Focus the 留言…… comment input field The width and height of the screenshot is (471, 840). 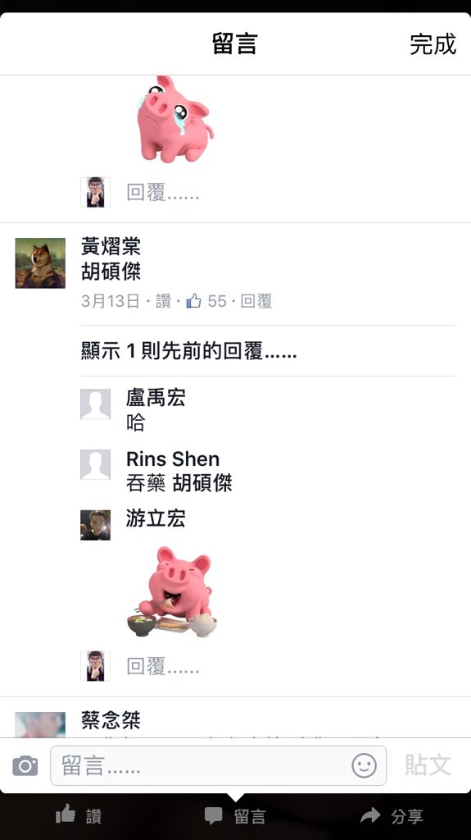pos(219,765)
